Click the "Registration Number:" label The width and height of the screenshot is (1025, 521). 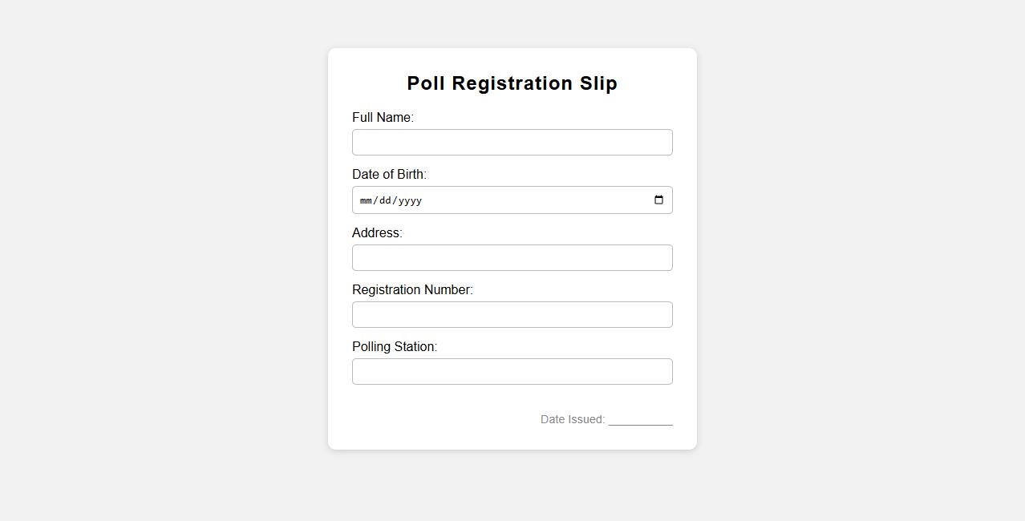point(412,290)
